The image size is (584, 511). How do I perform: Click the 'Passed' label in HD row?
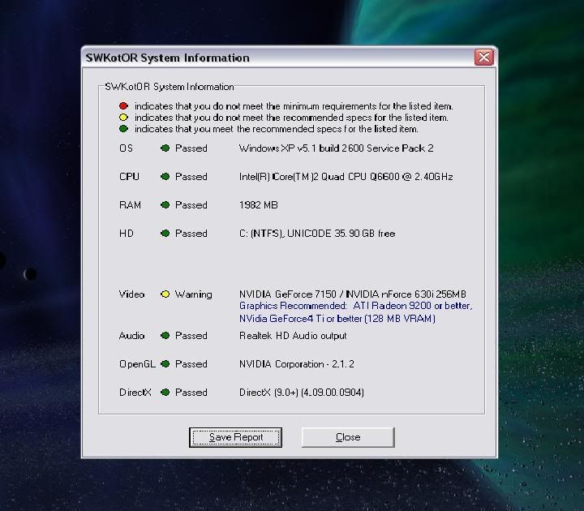[191, 234]
